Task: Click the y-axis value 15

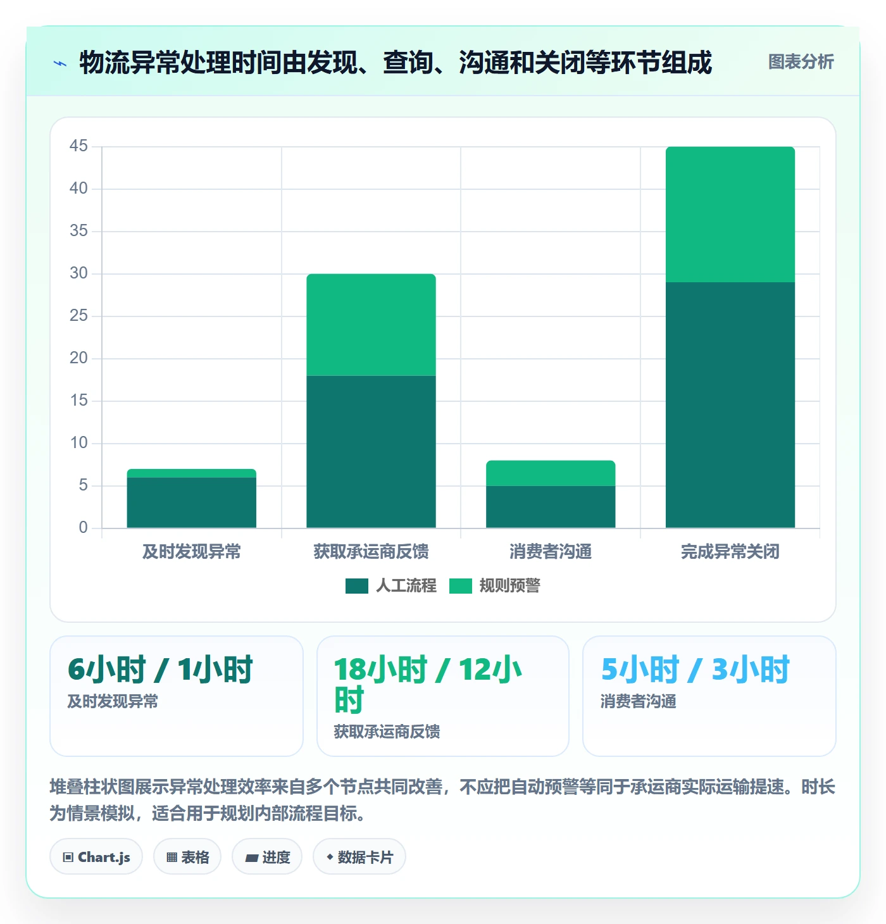Action: point(78,401)
